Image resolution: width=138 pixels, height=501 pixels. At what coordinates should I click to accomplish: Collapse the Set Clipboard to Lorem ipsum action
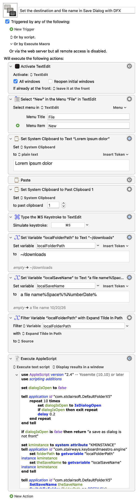pos(11,139)
